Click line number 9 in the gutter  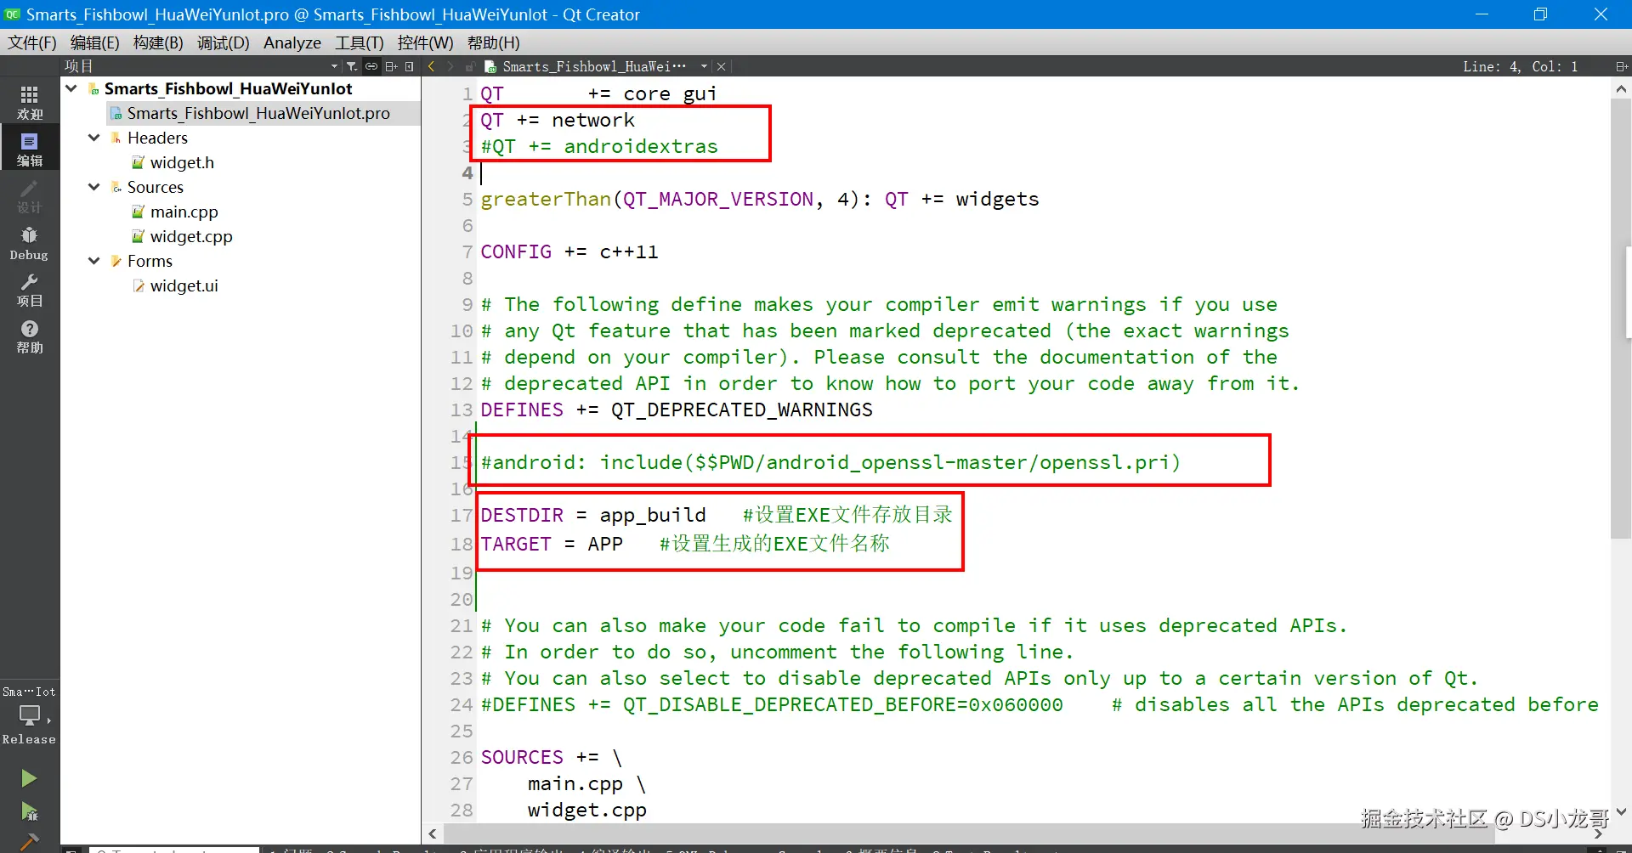(467, 304)
